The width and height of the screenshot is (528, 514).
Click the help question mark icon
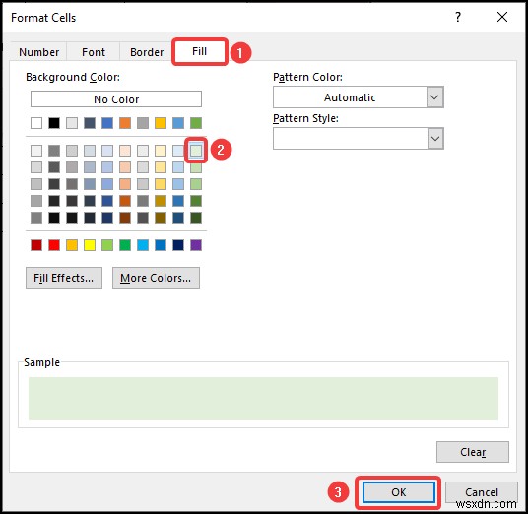coord(458,17)
